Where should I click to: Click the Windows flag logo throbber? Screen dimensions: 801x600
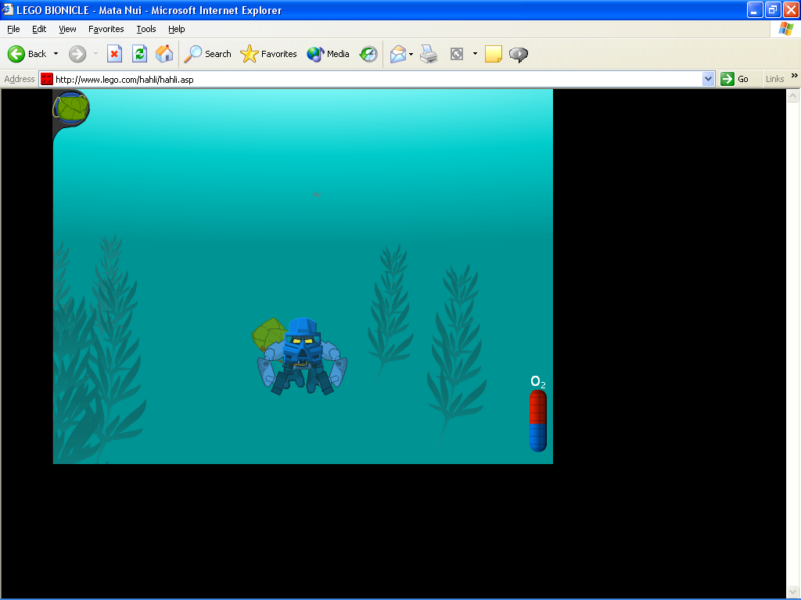point(785,29)
